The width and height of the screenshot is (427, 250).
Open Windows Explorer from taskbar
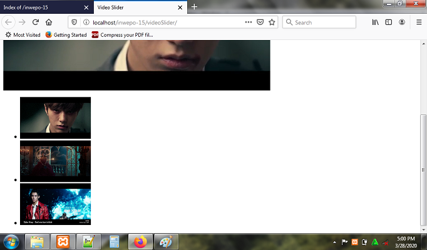click(x=37, y=242)
